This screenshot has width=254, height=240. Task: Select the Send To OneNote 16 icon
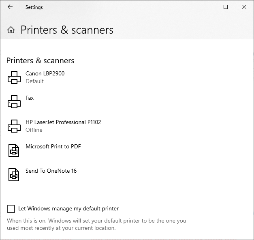pos(14,175)
